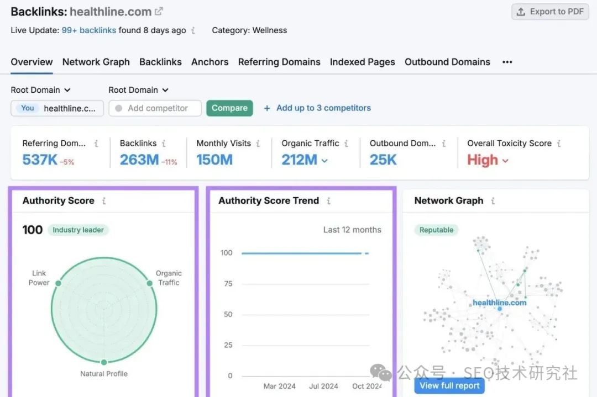The image size is (597, 397).
Task: Expand the 212M Organic Traffic dropdown
Action: tap(305, 160)
